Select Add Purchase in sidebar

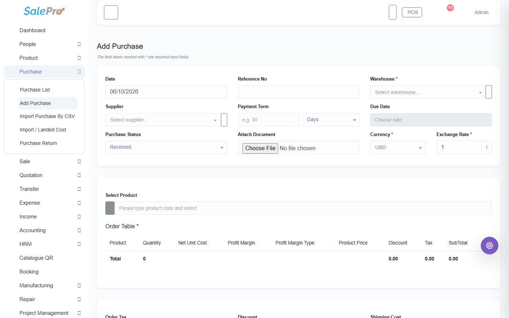48,103
